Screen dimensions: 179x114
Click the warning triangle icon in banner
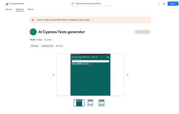[x=33, y=20]
